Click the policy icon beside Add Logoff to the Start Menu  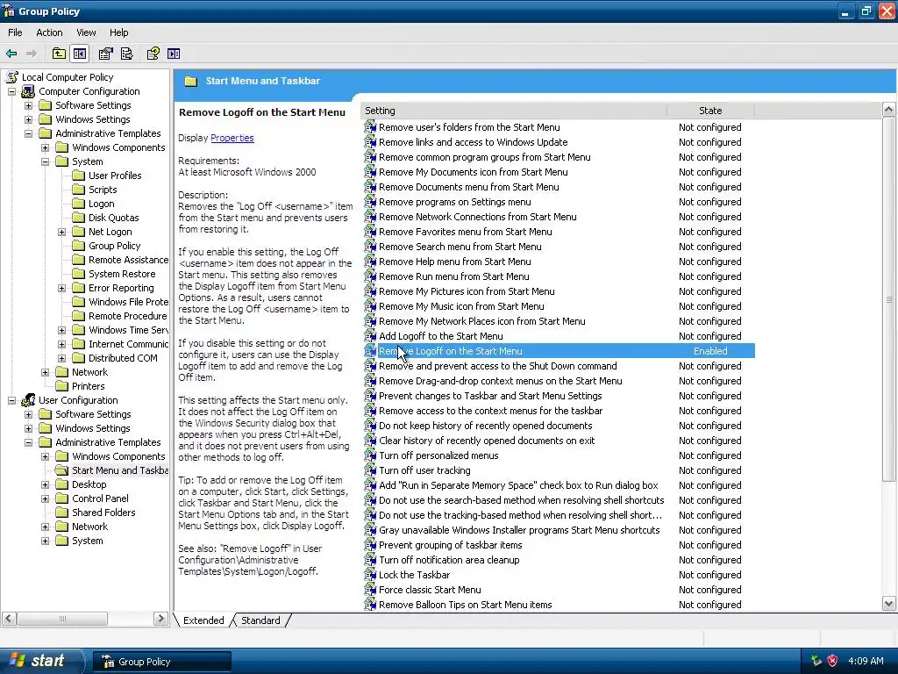[371, 336]
